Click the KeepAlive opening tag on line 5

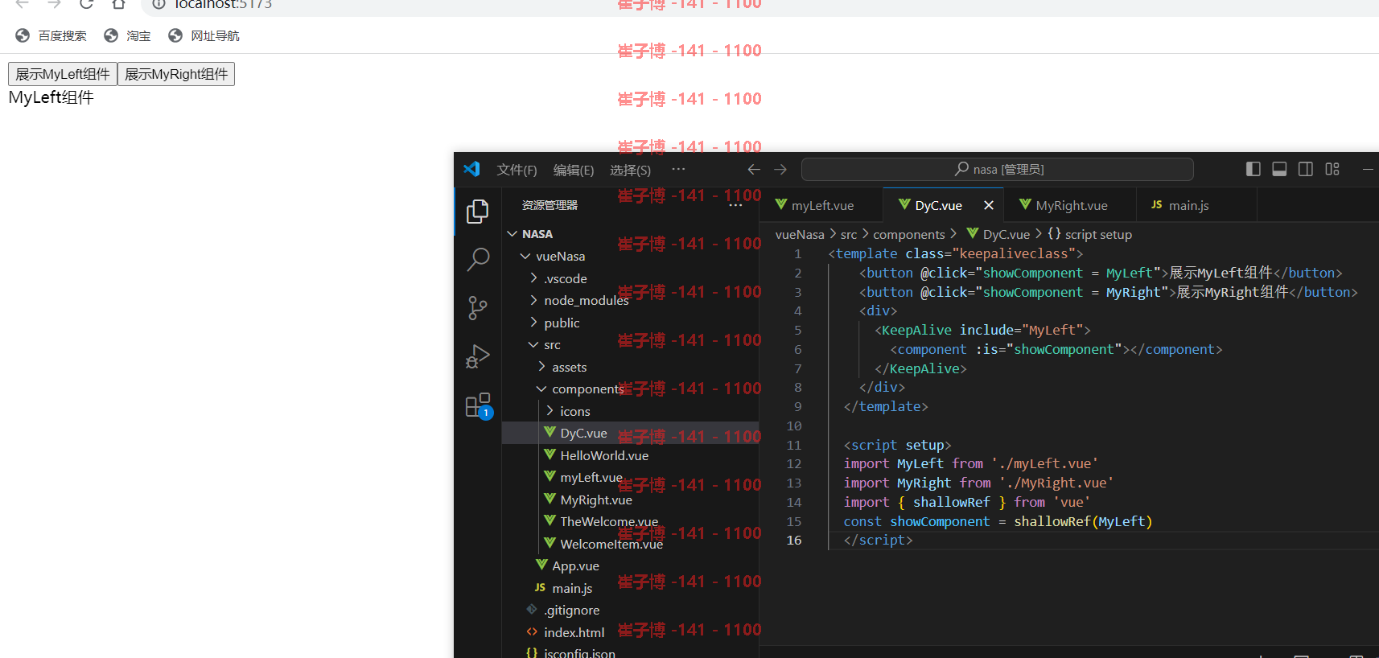point(982,330)
